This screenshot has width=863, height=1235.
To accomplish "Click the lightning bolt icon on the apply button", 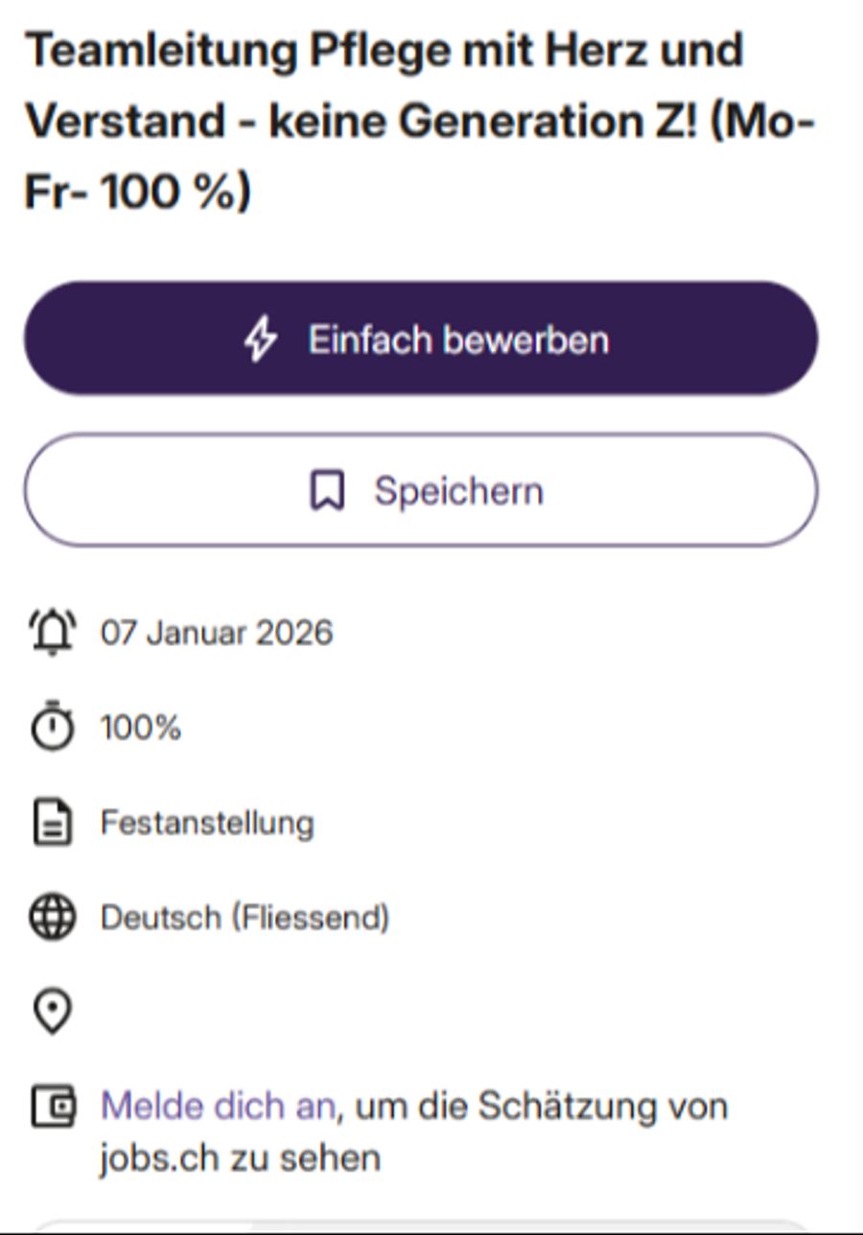I will click(260, 339).
